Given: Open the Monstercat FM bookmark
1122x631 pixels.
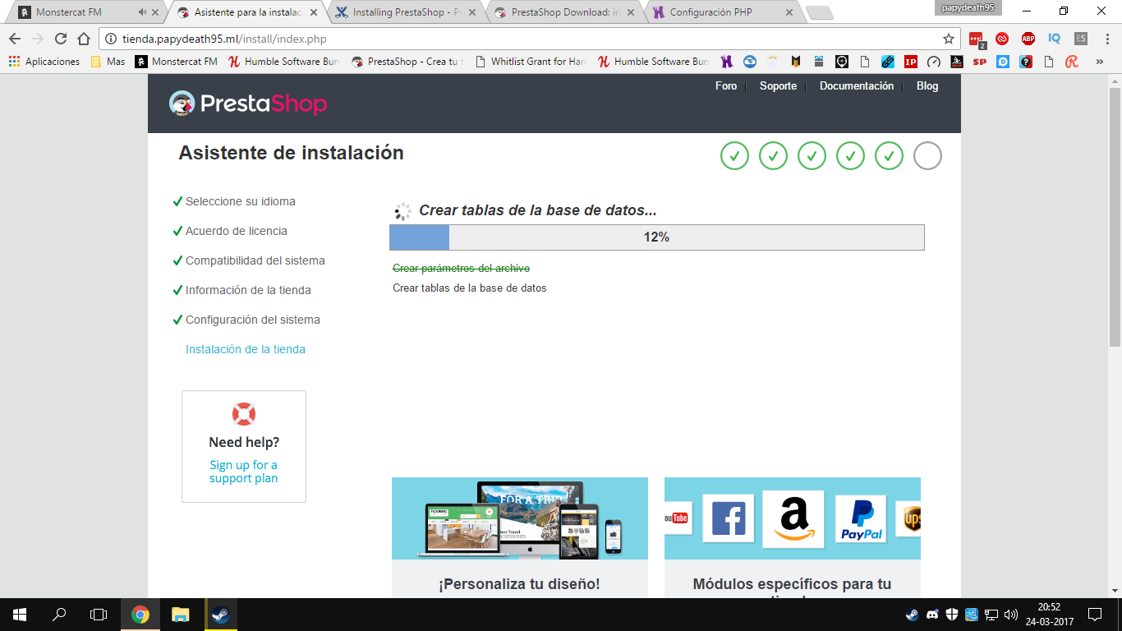Looking at the screenshot, I should 177,62.
